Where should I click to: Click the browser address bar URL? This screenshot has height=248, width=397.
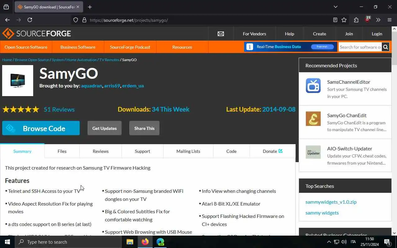tap(129, 20)
